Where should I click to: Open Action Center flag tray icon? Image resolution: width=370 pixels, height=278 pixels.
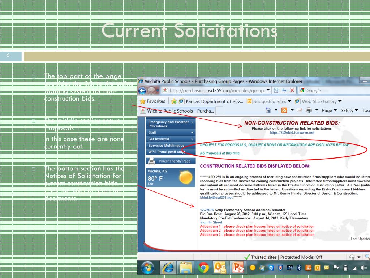336,268
